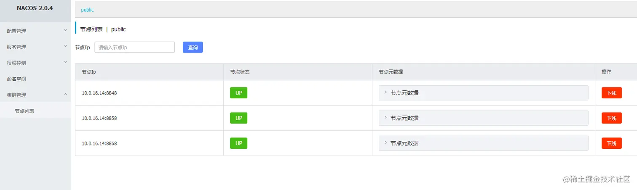Expand 节点元数据 arrow for node 8868
637x190 pixels.
coord(385,143)
